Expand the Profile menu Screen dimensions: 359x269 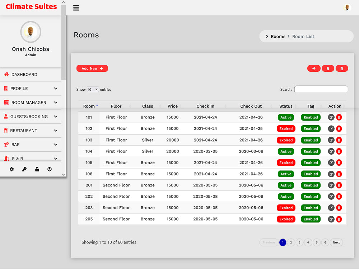(x=31, y=89)
